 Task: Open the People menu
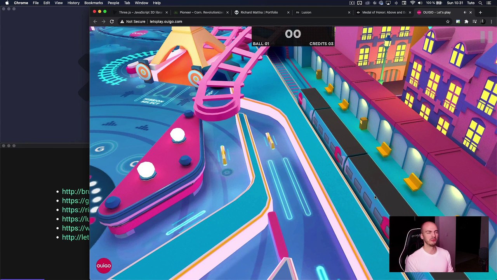113,3
